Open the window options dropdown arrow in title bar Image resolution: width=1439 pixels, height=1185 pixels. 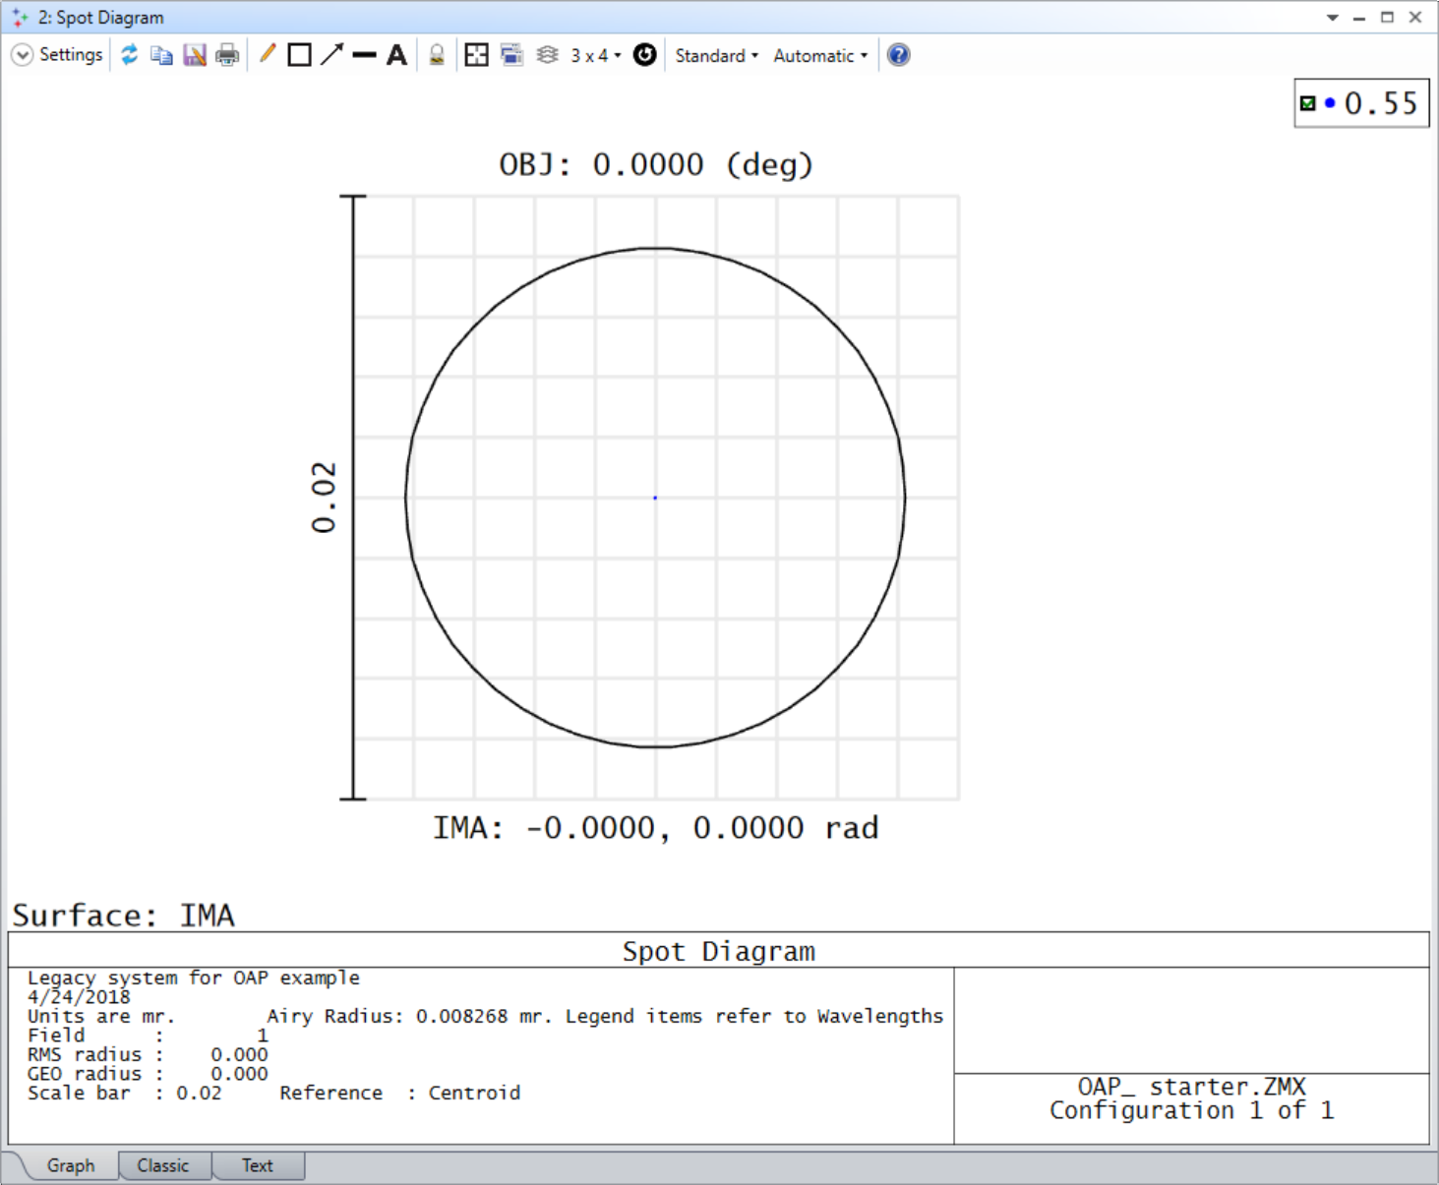click(x=1333, y=18)
